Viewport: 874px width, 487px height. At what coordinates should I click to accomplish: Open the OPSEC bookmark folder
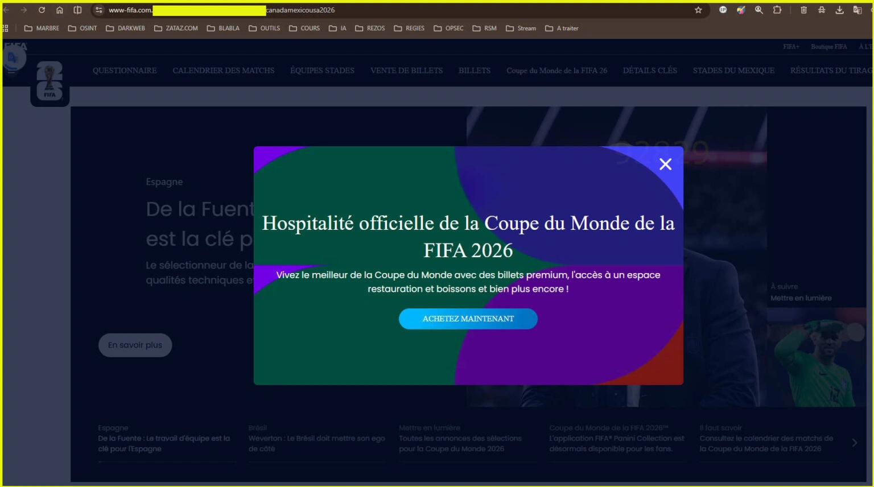(448, 28)
